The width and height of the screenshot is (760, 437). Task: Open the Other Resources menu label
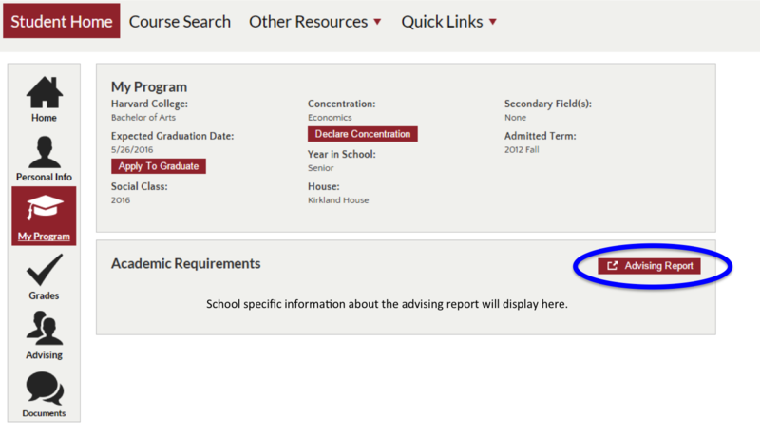[x=308, y=21]
